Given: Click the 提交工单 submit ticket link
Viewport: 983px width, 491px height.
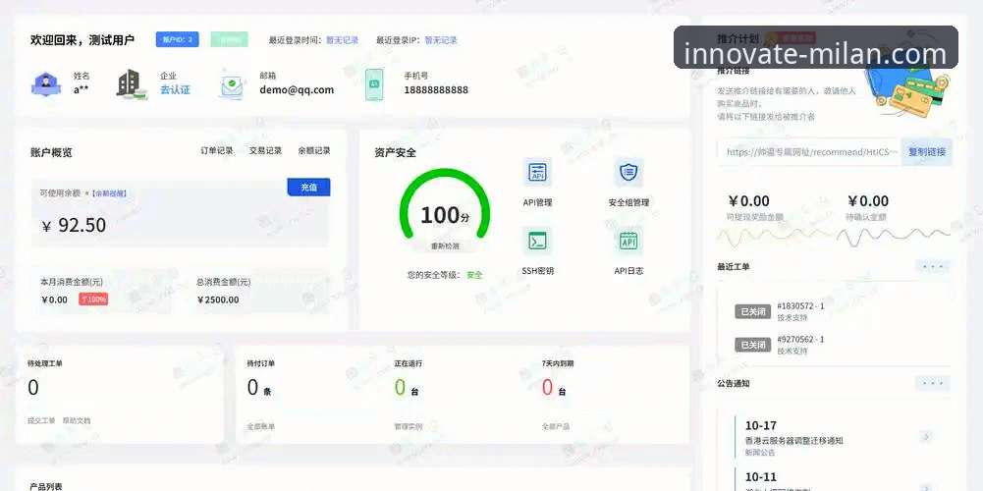Looking at the screenshot, I should point(41,420).
